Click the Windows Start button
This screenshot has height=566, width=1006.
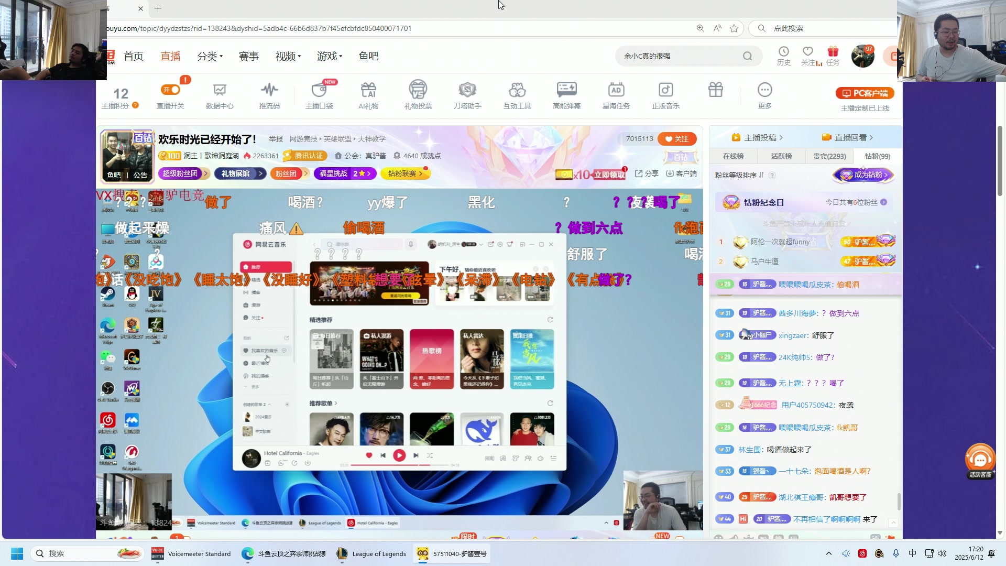click(17, 553)
